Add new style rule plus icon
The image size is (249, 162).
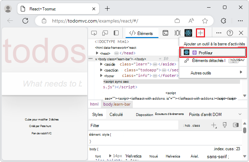point(214,125)
